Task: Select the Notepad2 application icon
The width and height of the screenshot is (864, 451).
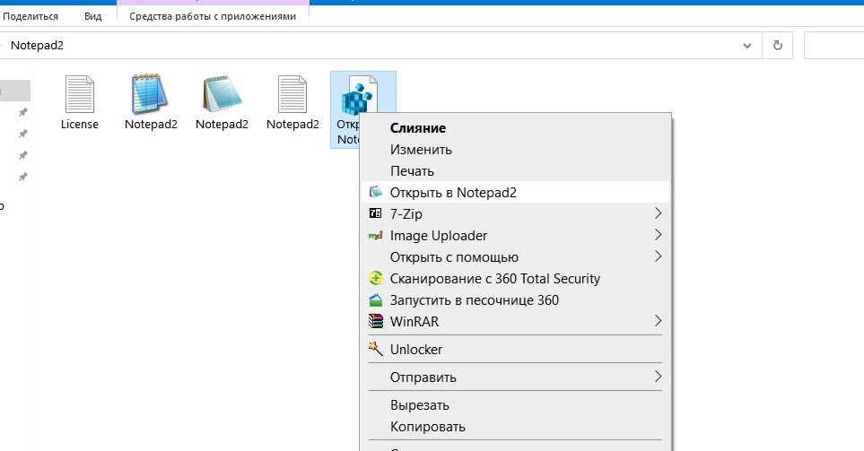Action: pos(150,94)
